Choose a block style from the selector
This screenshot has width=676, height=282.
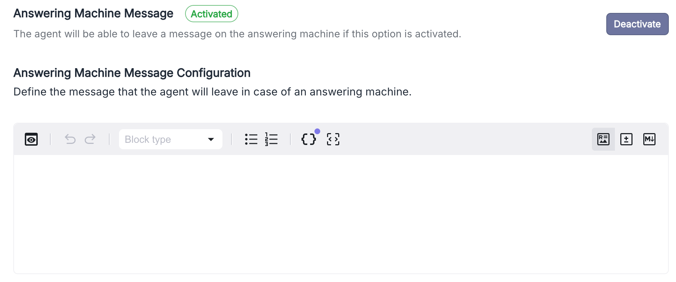coord(170,139)
